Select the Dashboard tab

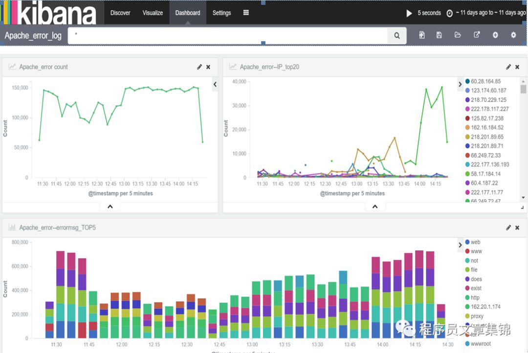(188, 13)
